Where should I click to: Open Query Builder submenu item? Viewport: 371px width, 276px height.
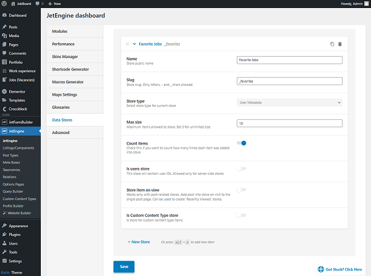13,191
